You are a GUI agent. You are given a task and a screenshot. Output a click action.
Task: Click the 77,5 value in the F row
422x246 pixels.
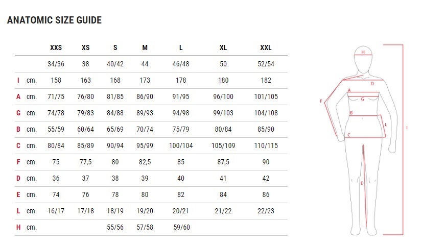point(86,162)
